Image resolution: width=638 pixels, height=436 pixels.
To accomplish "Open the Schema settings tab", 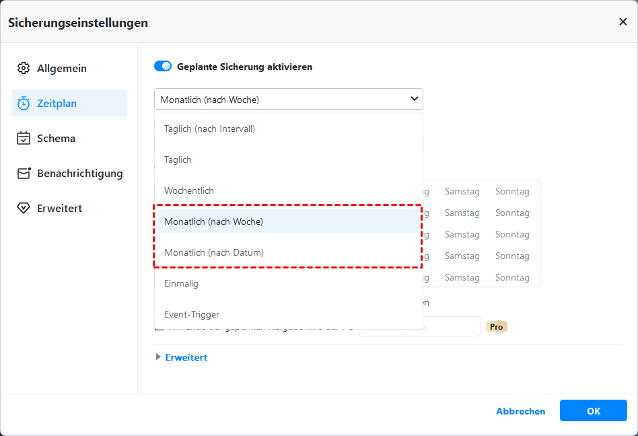I will coord(56,139).
